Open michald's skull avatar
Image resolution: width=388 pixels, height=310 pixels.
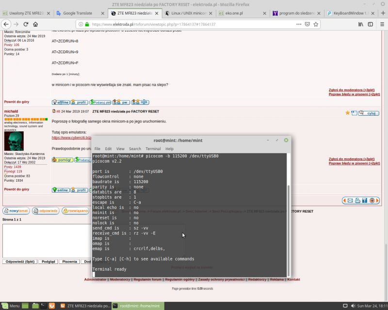pyautogui.click(x=14, y=141)
